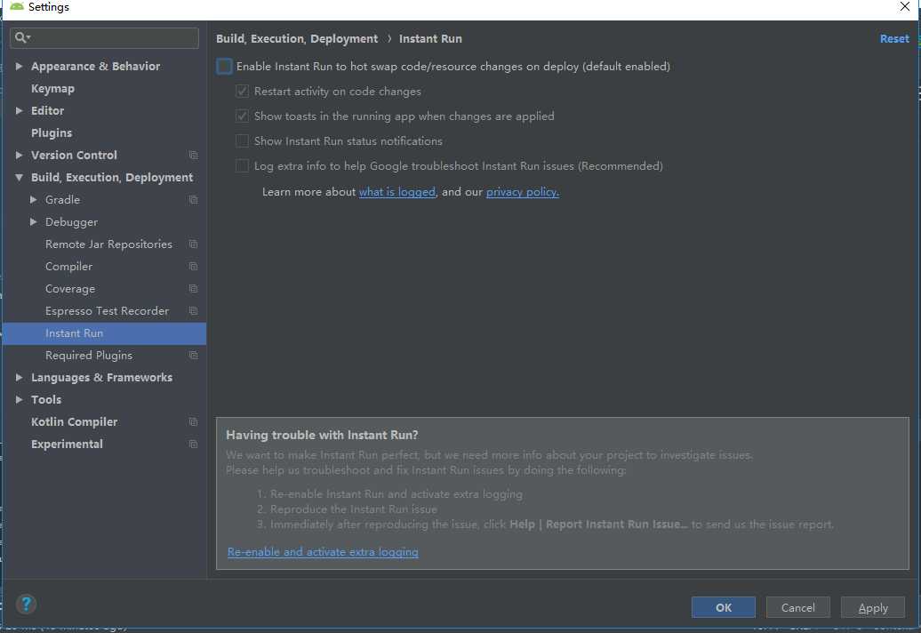Screen dimensions: 921x633
Task: Click the help question mark icon
Action: 27,605
